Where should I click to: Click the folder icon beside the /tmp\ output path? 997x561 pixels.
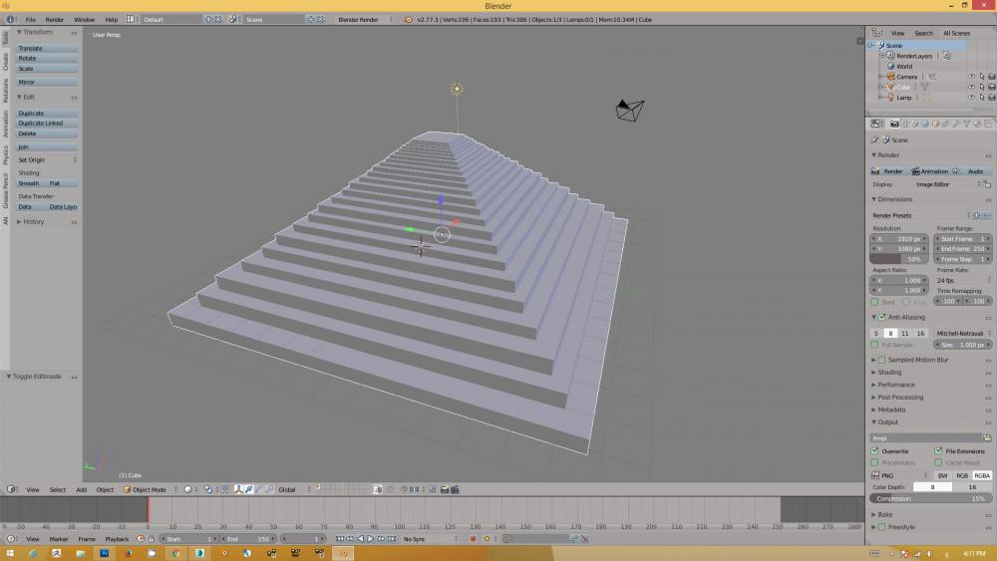987,437
